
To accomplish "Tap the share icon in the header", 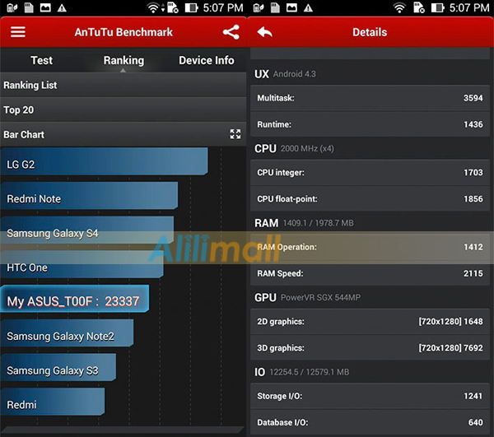I will [231, 32].
